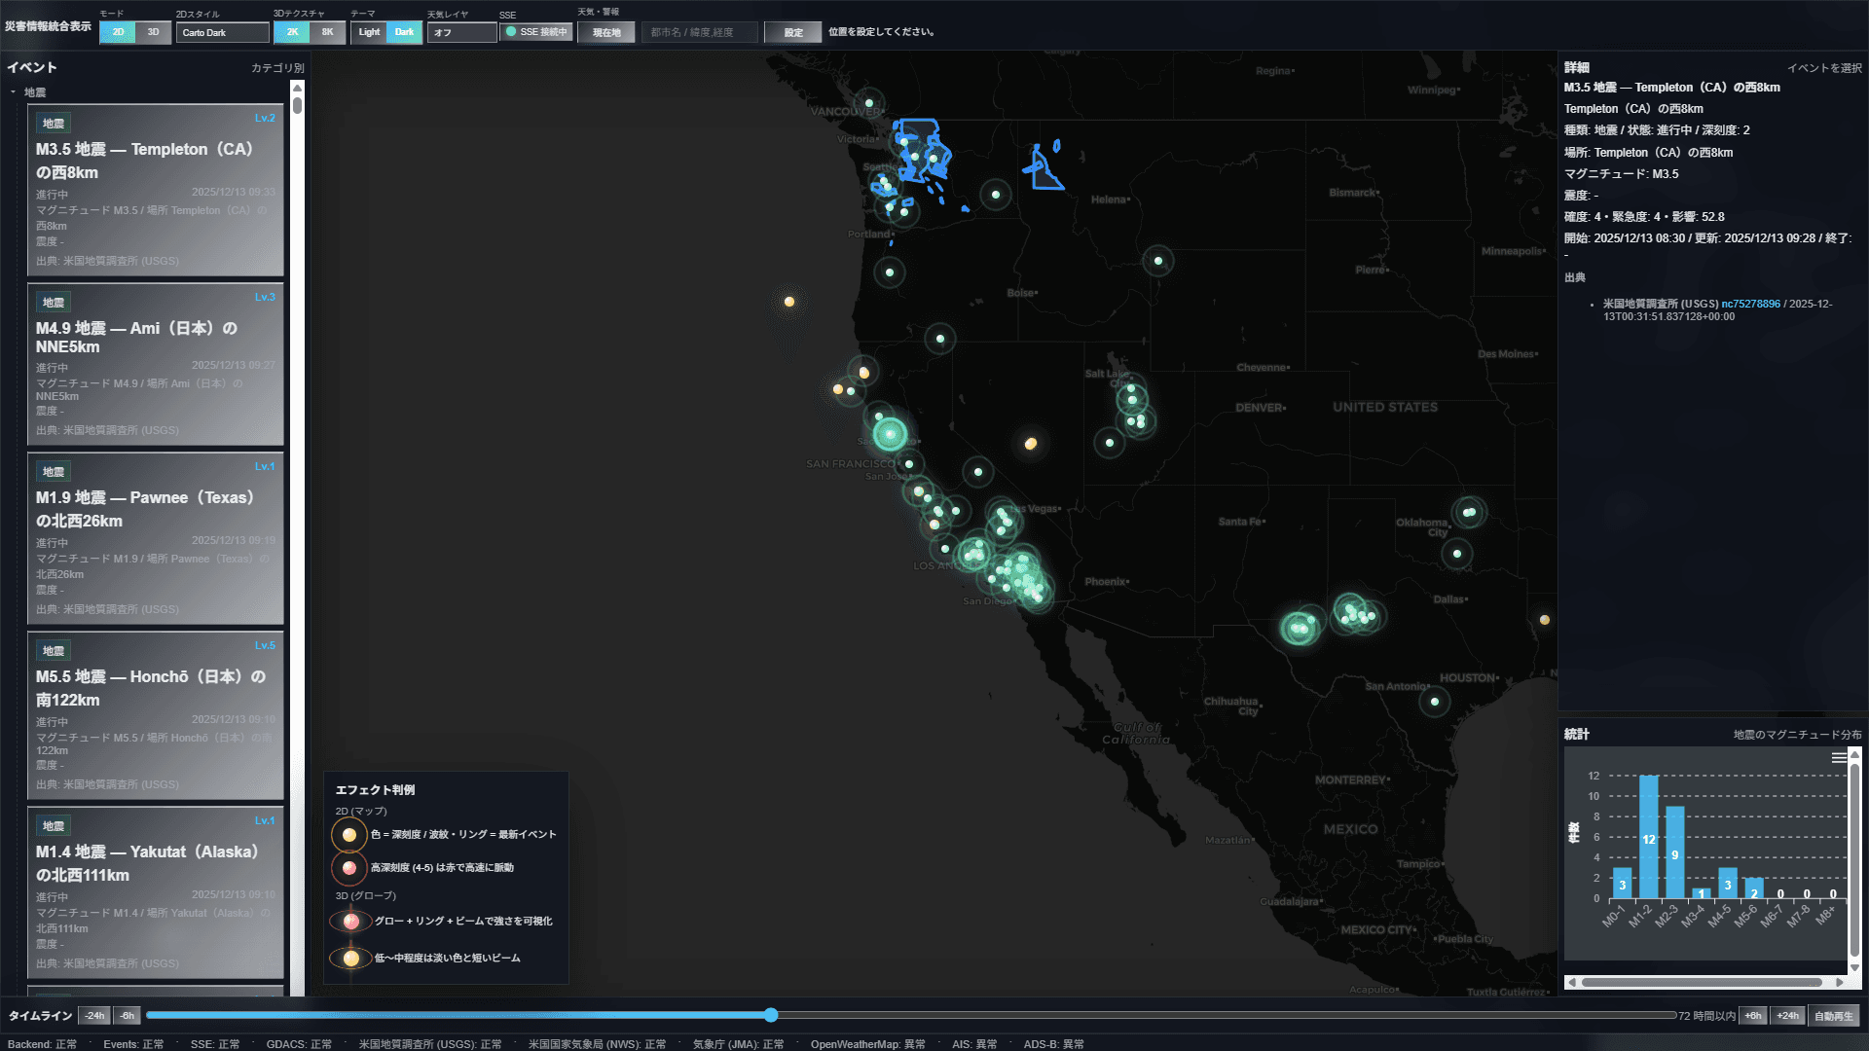Switch theme to Light

pos(369,32)
